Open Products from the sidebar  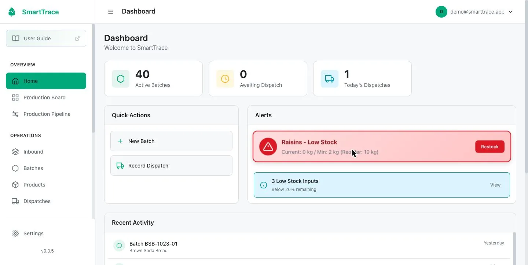point(46,185)
